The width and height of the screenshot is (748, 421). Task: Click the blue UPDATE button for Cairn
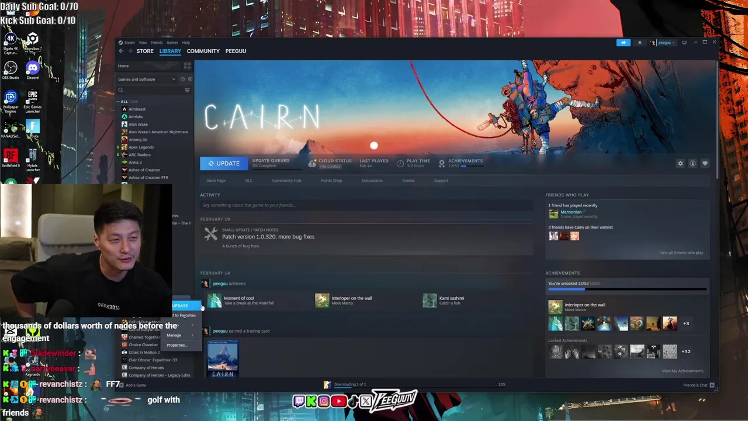[224, 164]
